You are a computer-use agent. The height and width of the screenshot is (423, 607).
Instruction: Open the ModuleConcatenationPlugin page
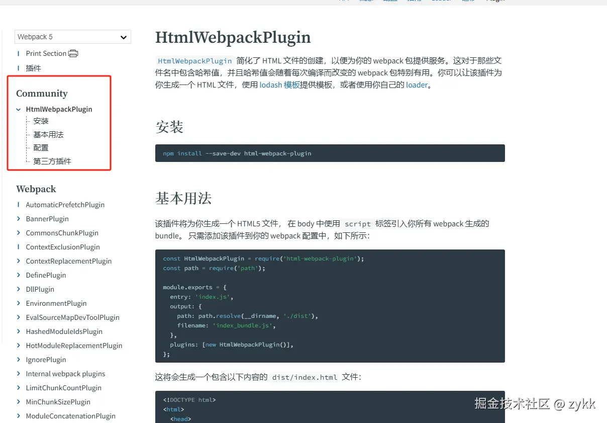tap(71, 416)
